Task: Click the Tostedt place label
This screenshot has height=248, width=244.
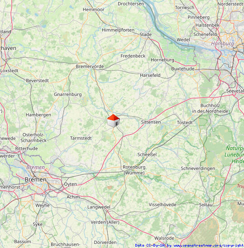Action: tap(185, 123)
